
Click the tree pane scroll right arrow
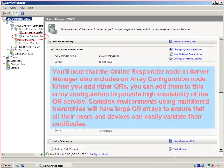tap(42, 154)
